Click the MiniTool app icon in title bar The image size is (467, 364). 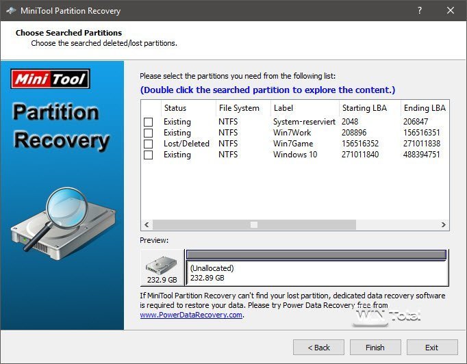point(11,11)
